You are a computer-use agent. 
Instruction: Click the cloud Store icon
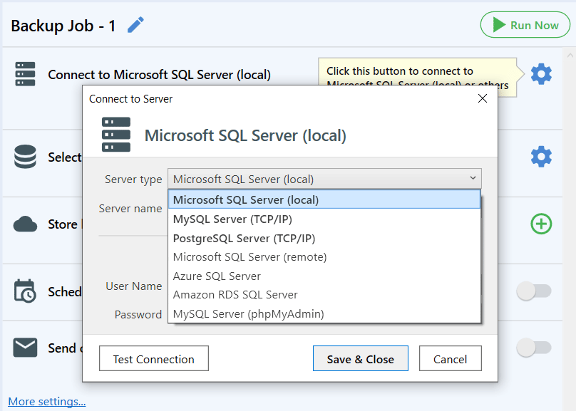25,224
